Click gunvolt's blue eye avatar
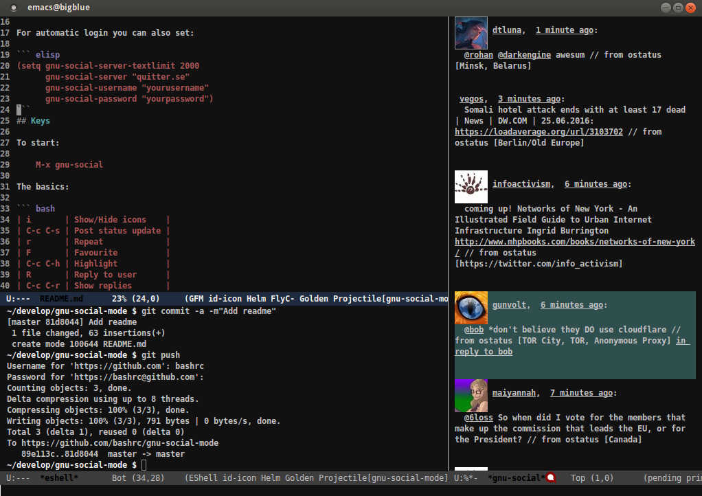The width and height of the screenshot is (702, 496). tap(471, 308)
